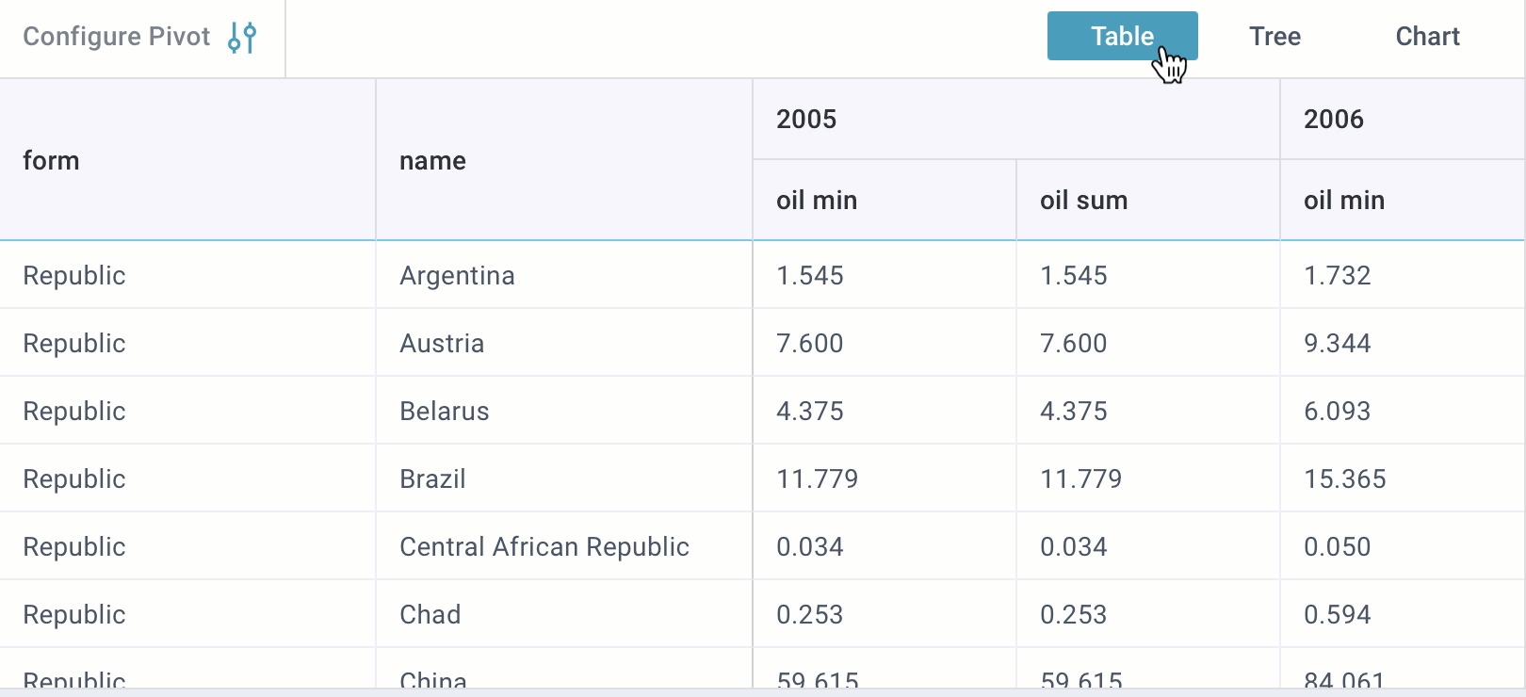Click the form column header

pos(52,161)
